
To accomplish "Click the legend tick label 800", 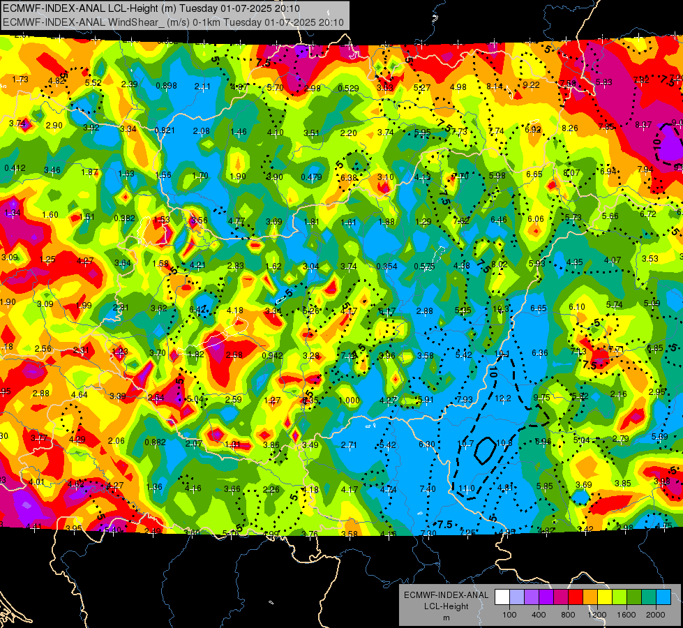I will point(568,615).
